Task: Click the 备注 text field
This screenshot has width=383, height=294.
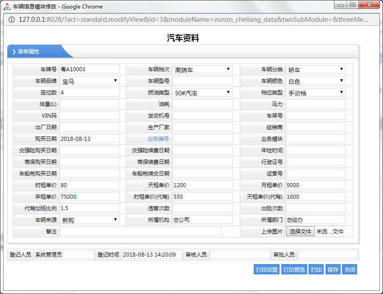Action: (140, 231)
